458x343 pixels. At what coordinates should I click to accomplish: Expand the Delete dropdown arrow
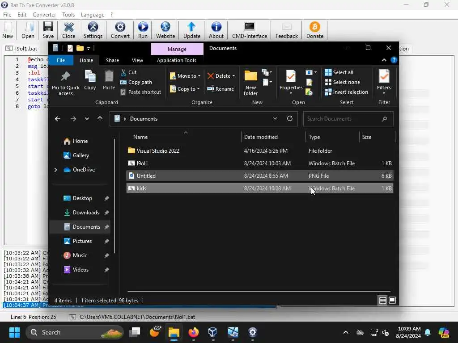233,76
